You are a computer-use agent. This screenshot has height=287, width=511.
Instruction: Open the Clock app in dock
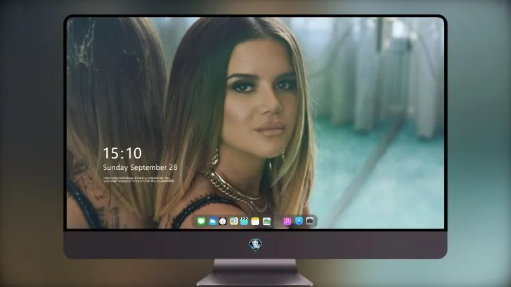223,222
